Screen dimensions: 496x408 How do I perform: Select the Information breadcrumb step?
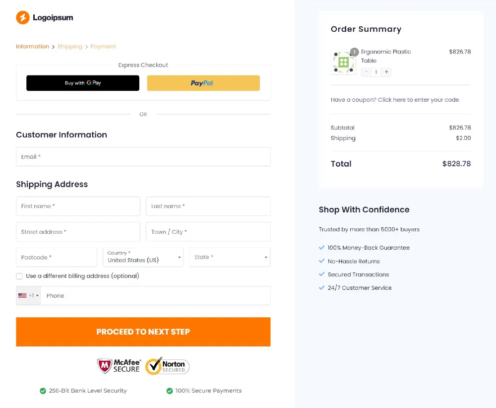[33, 47]
